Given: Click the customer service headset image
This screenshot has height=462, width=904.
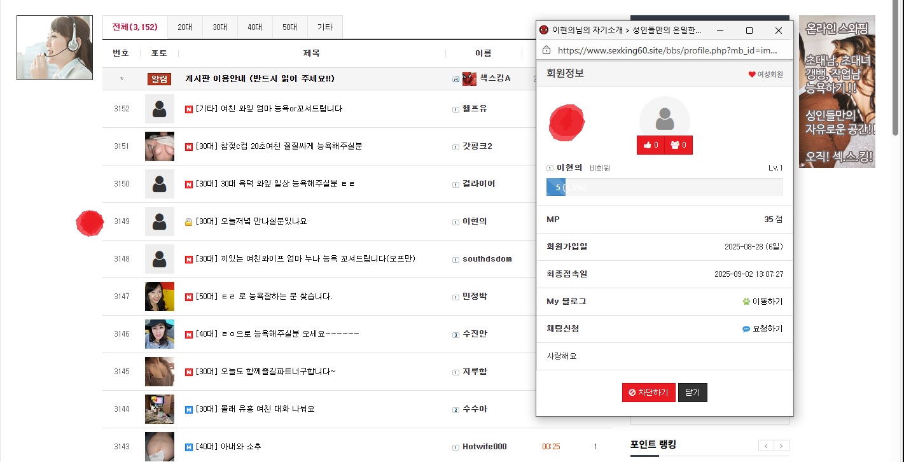Looking at the screenshot, I should click(54, 48).
